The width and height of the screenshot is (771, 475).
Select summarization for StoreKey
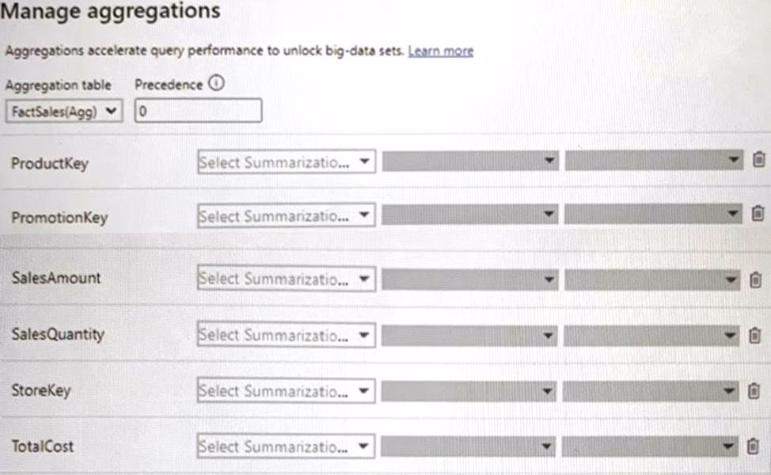(x=286, y=391)
